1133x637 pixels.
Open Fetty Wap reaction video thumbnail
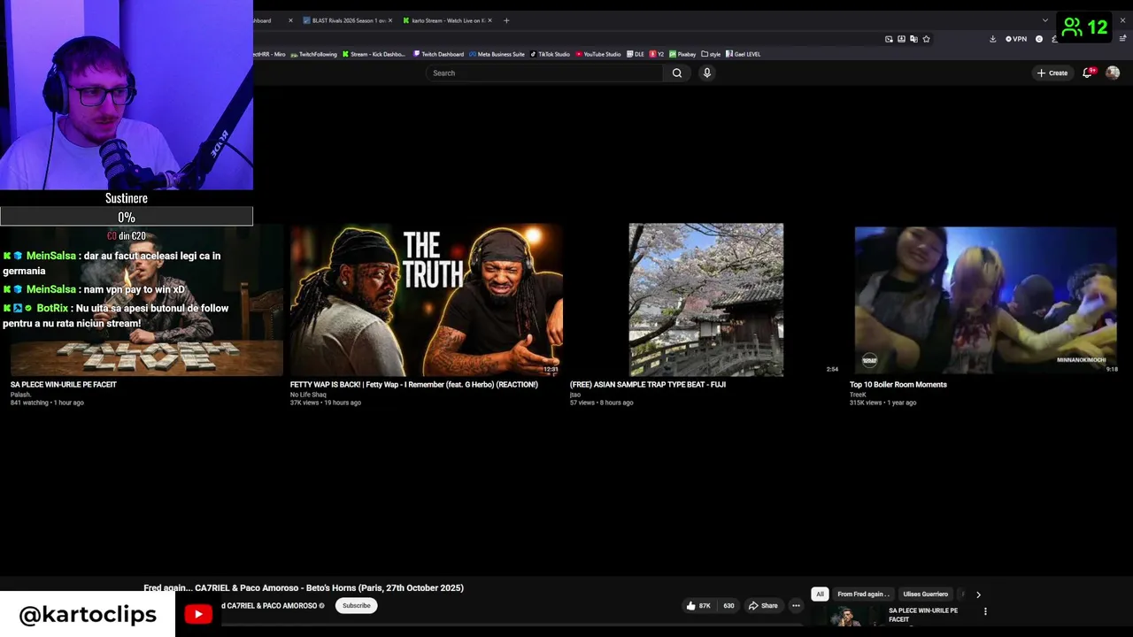(x=426, y=301)
